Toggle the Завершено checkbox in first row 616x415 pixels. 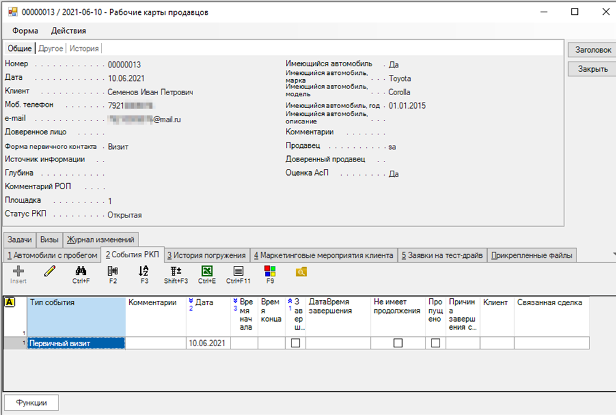(296, 343)
